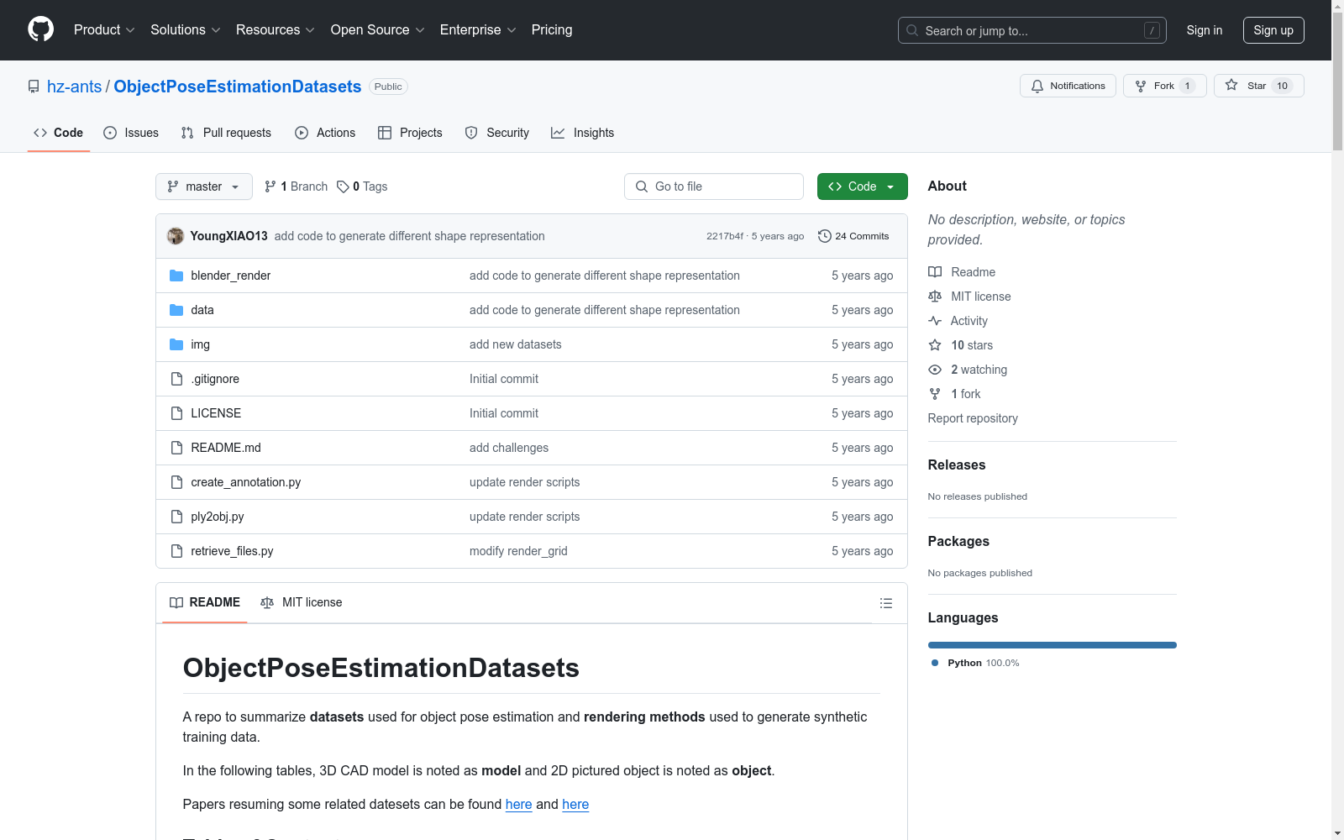
Task: Click the Sign in link
Action: pos(1205,30)
